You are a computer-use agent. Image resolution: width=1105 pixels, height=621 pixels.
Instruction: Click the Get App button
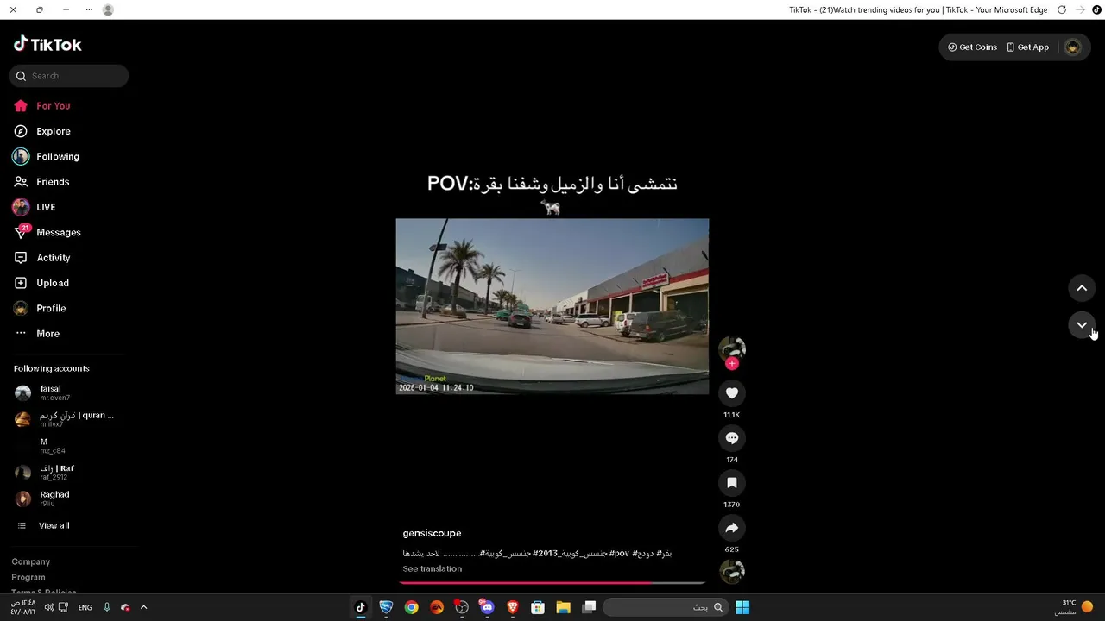tap(1027, 47)
